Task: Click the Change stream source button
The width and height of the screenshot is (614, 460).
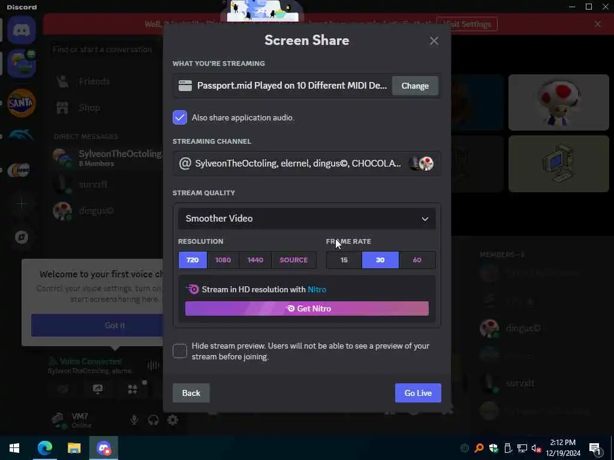Action: click(415, 86)
